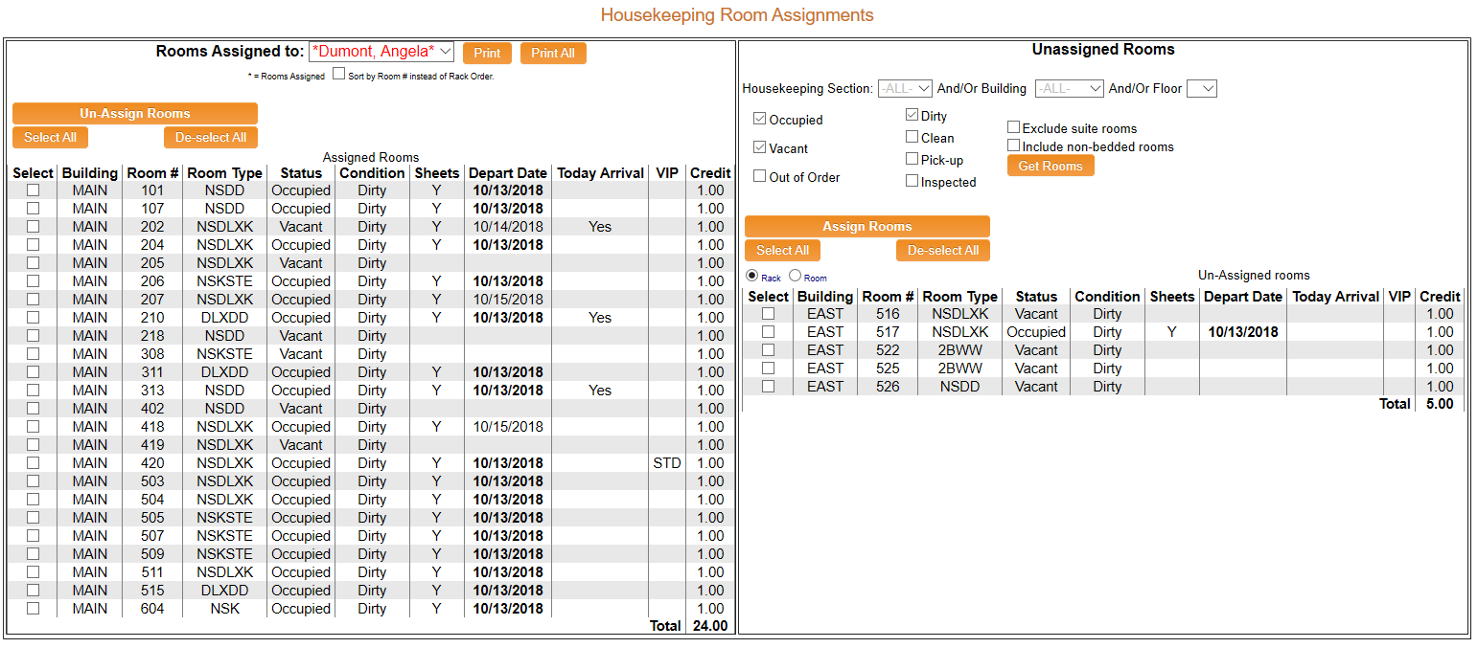Click the Un-Assign Rooms button
Image resolution: width=1478 pixels, height=648 pixels.
click(134, 113)
